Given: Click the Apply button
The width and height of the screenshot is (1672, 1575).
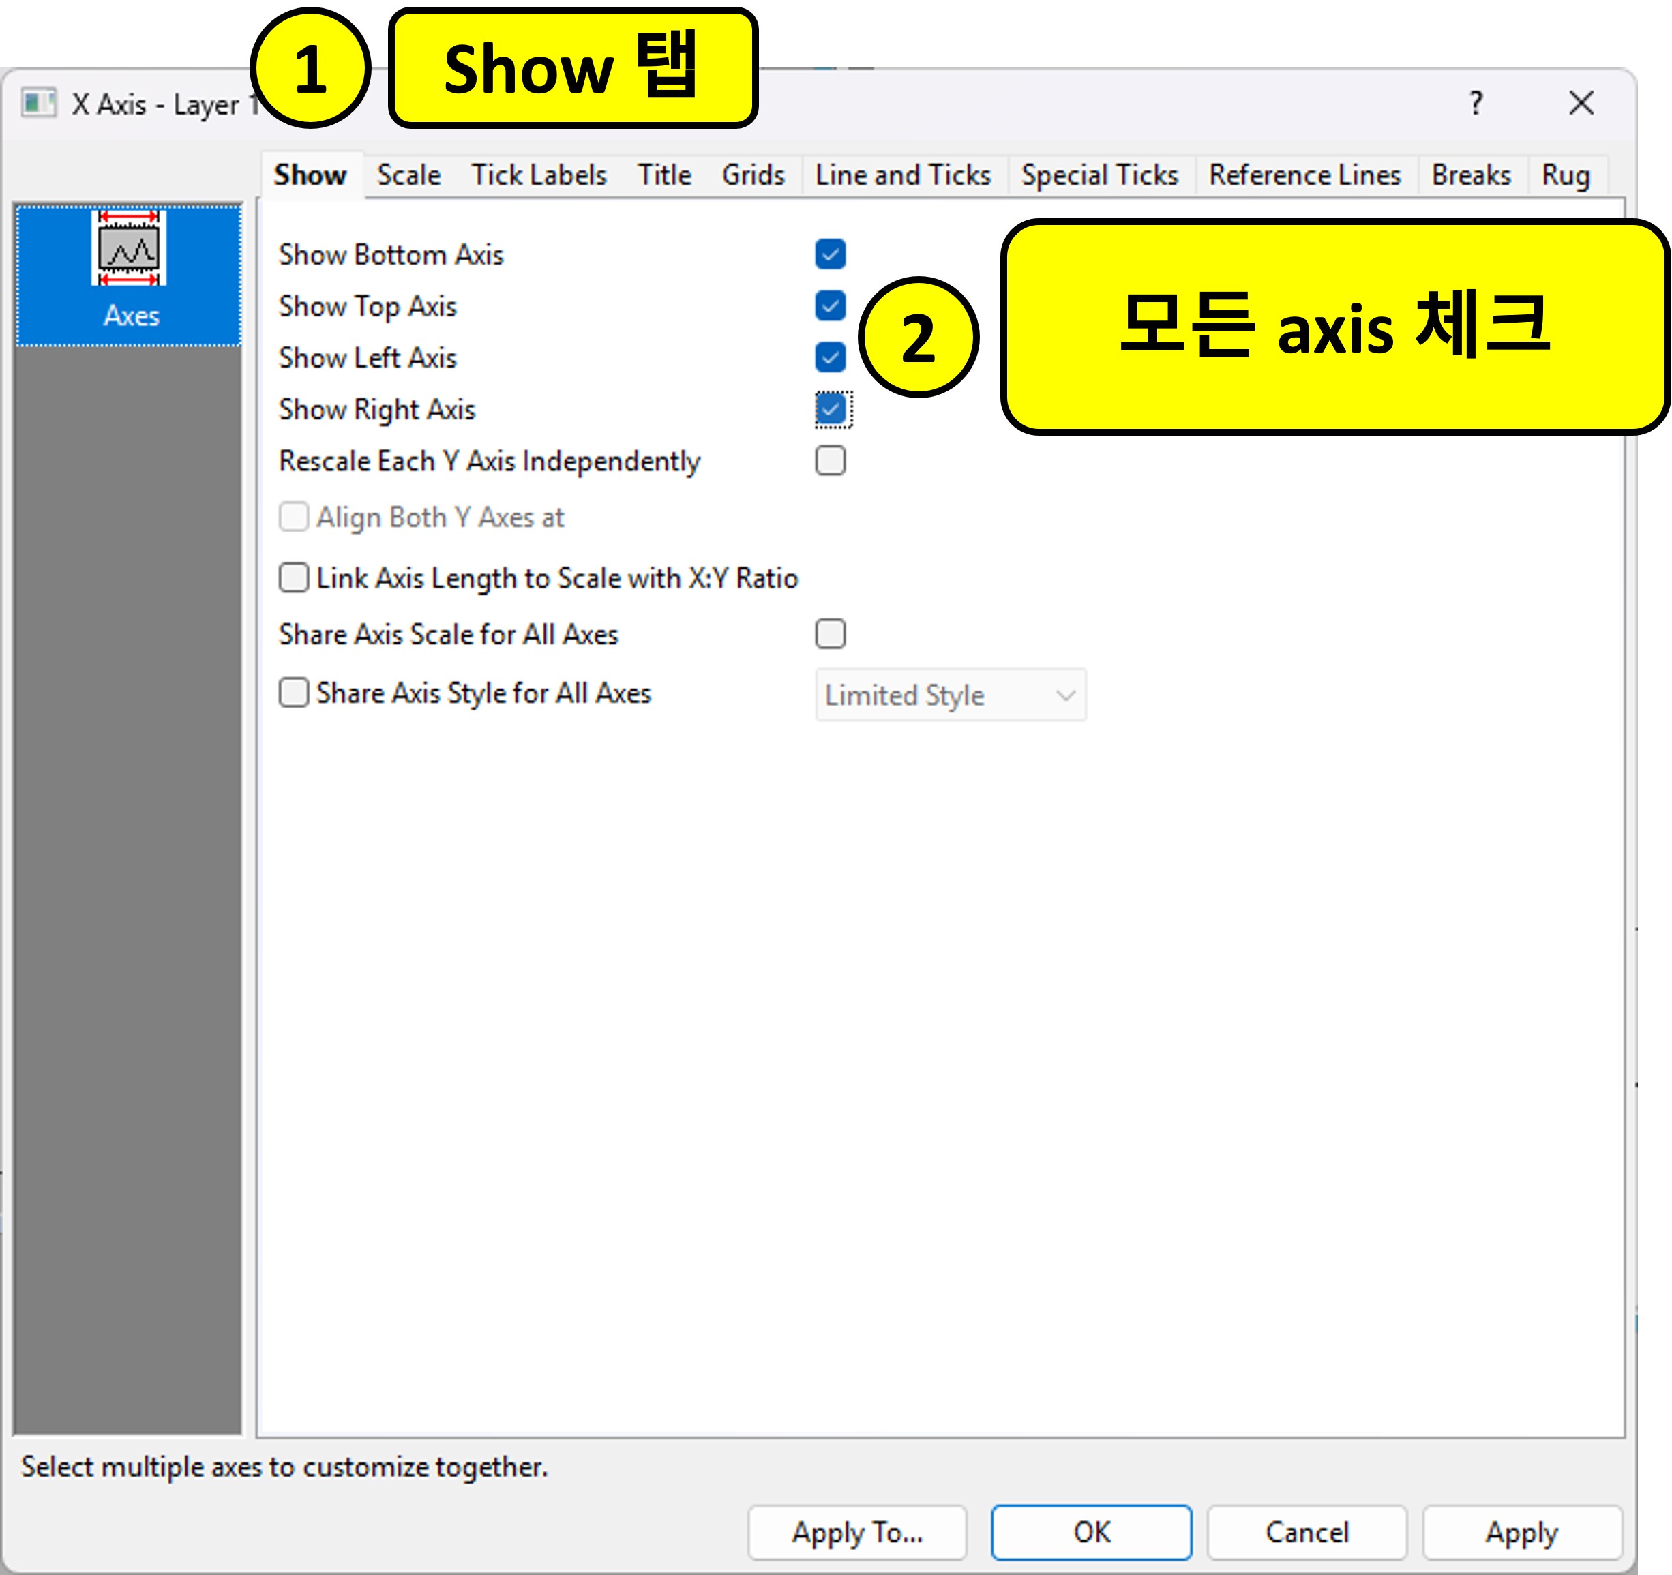Looking at the screenshot, I should (1521, 1532).
